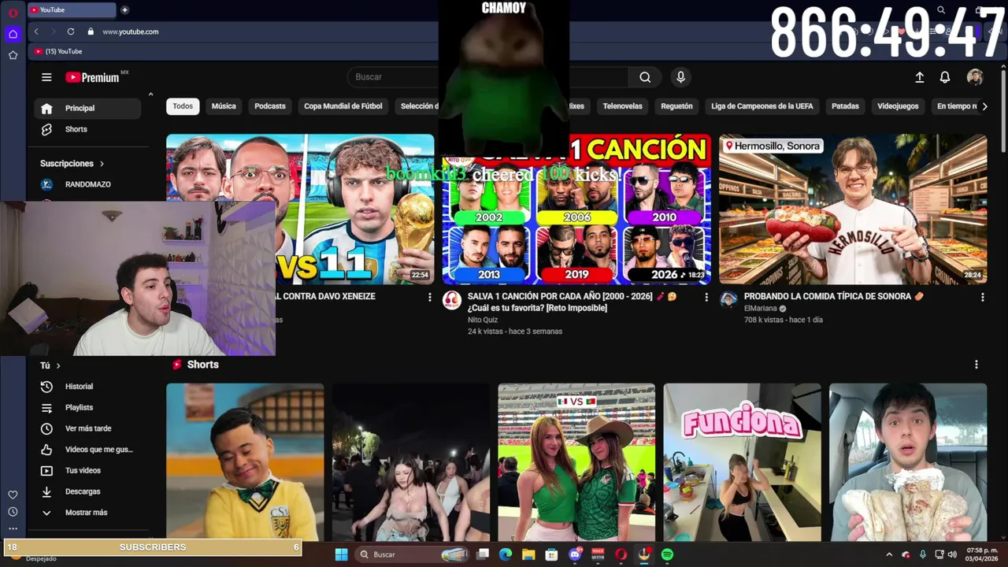Expand the Tú section arrow
1008x567 pixels.
point(58,365)
